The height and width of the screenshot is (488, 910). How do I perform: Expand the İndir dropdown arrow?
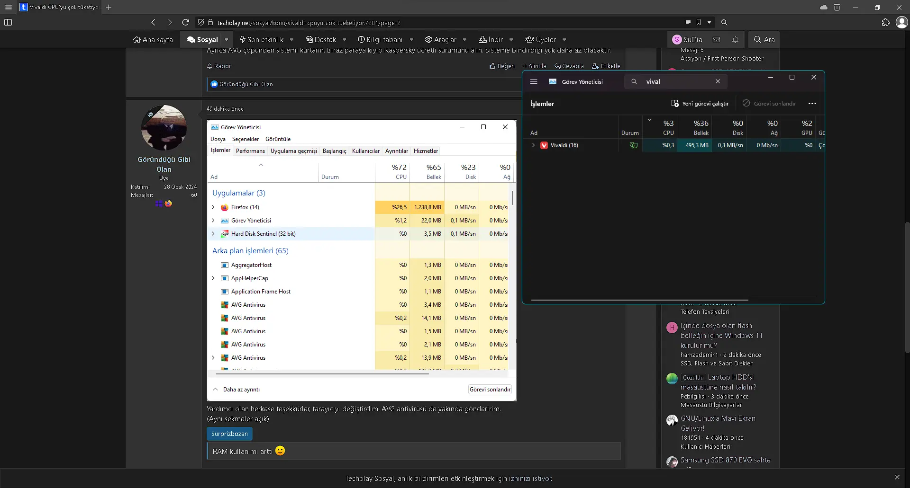point(511,40)
